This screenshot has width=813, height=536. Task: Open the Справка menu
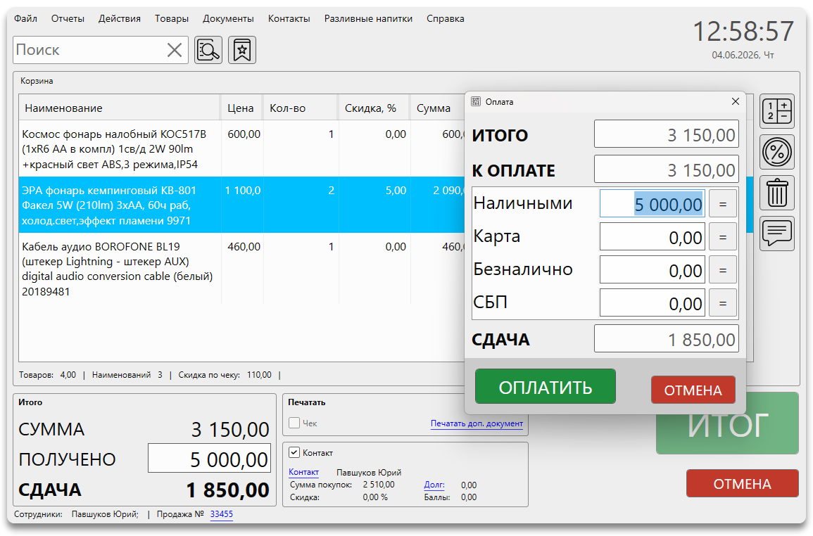[446, 19]
